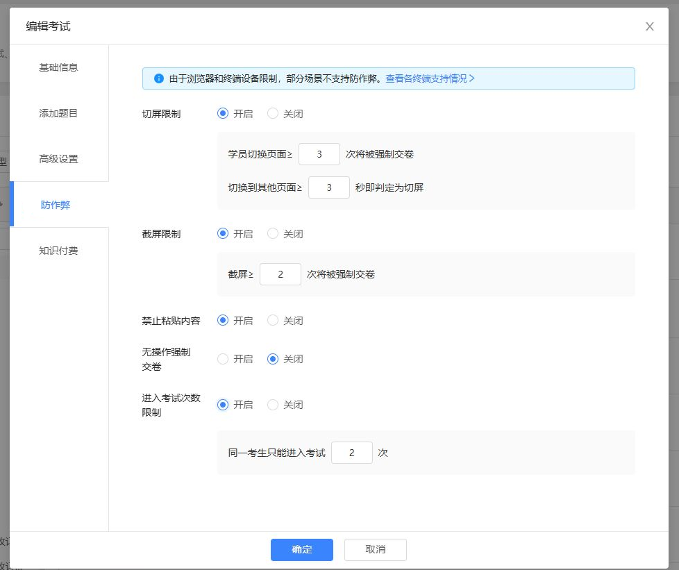Go to 高级设置 tab

pyautogui.click(x=58, y=159)
